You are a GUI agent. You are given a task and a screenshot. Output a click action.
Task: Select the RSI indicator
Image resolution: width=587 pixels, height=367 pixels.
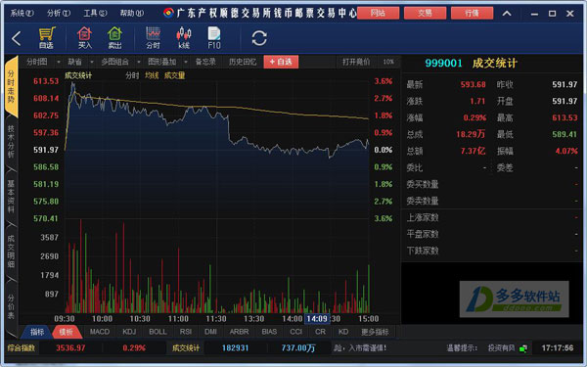[x=186, y=332]
